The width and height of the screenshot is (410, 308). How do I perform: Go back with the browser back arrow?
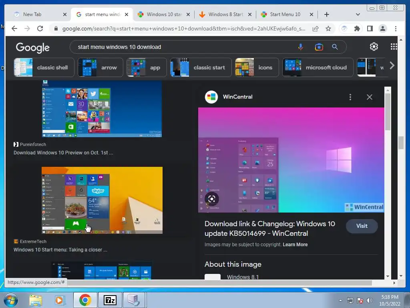click(14, 28)
